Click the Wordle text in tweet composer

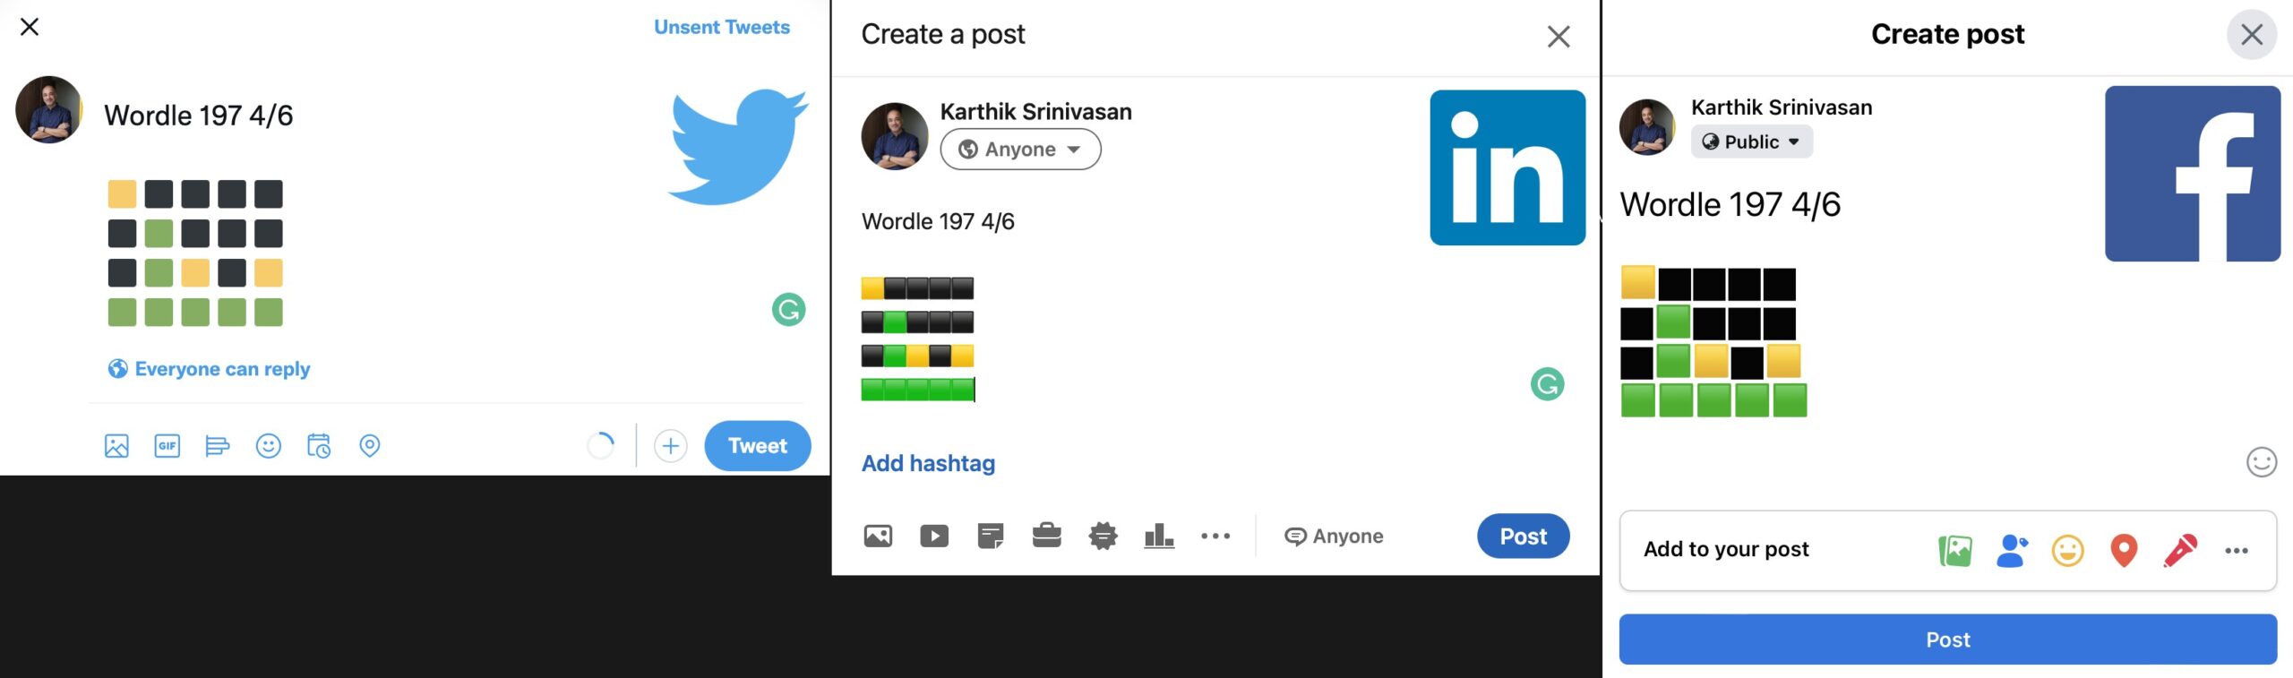[199, 116]
